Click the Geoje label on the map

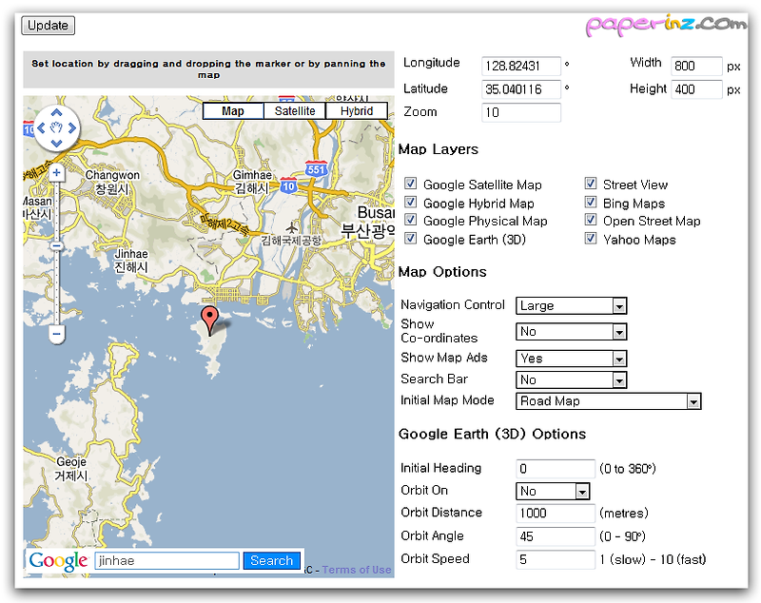coord(71,469)
